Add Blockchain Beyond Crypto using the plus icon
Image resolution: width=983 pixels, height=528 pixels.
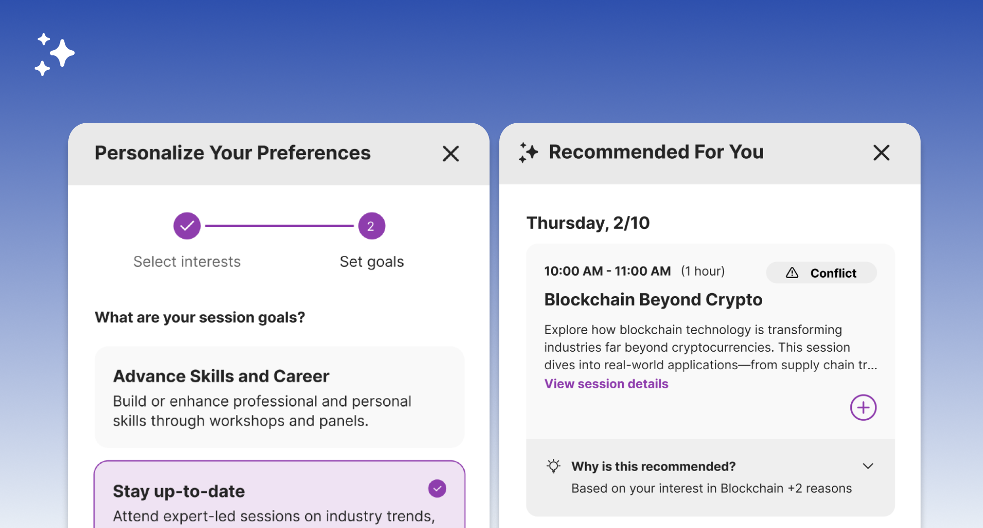click(x=863, y=408)
